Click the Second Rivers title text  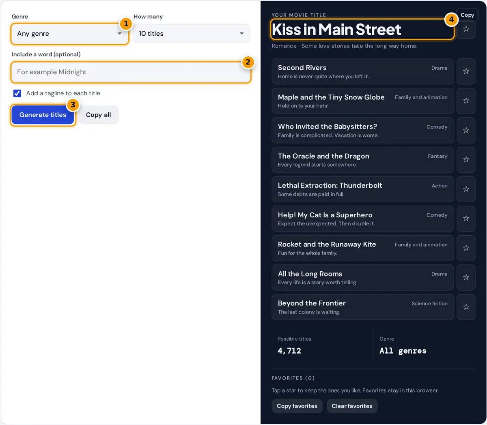point(302,68)
